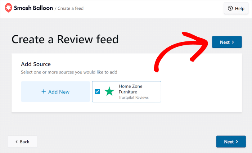Viewport: 252px width, 153px height.
Task: Click the "Create a feed" breadcrumb text
Action: [71, 8]
